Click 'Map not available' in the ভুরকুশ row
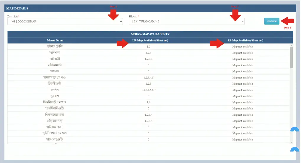Image resolution: width=301 pixels, height=163 pixels. [243, 96]
